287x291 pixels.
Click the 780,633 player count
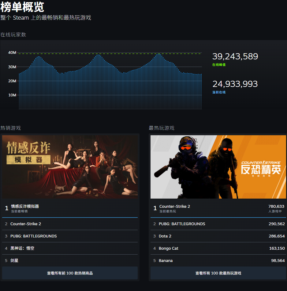point(276,206)
